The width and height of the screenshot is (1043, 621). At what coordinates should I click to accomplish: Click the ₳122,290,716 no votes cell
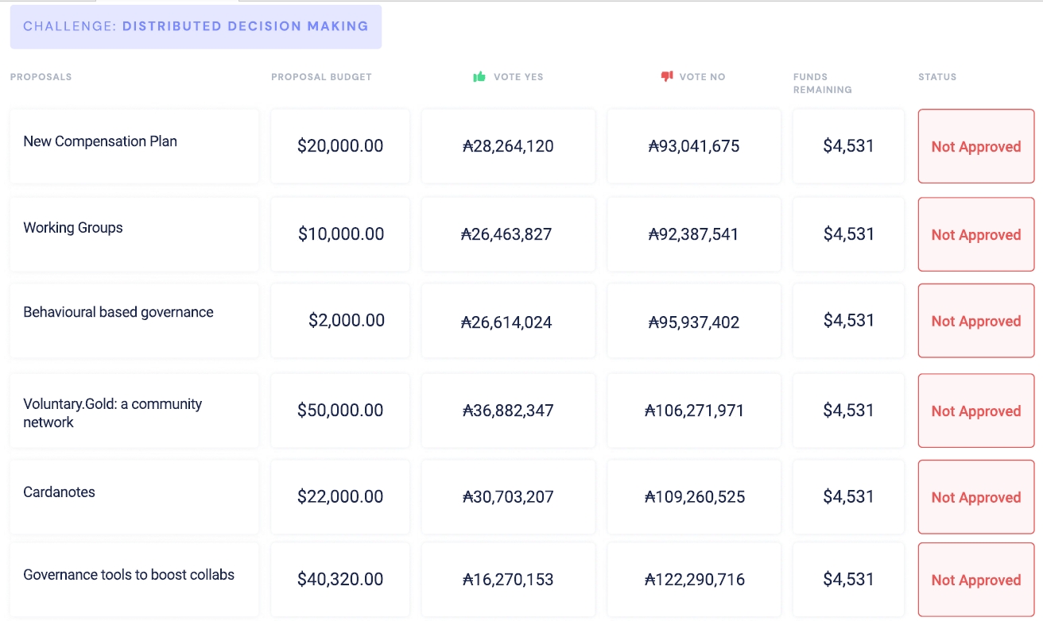pos(695,580)
